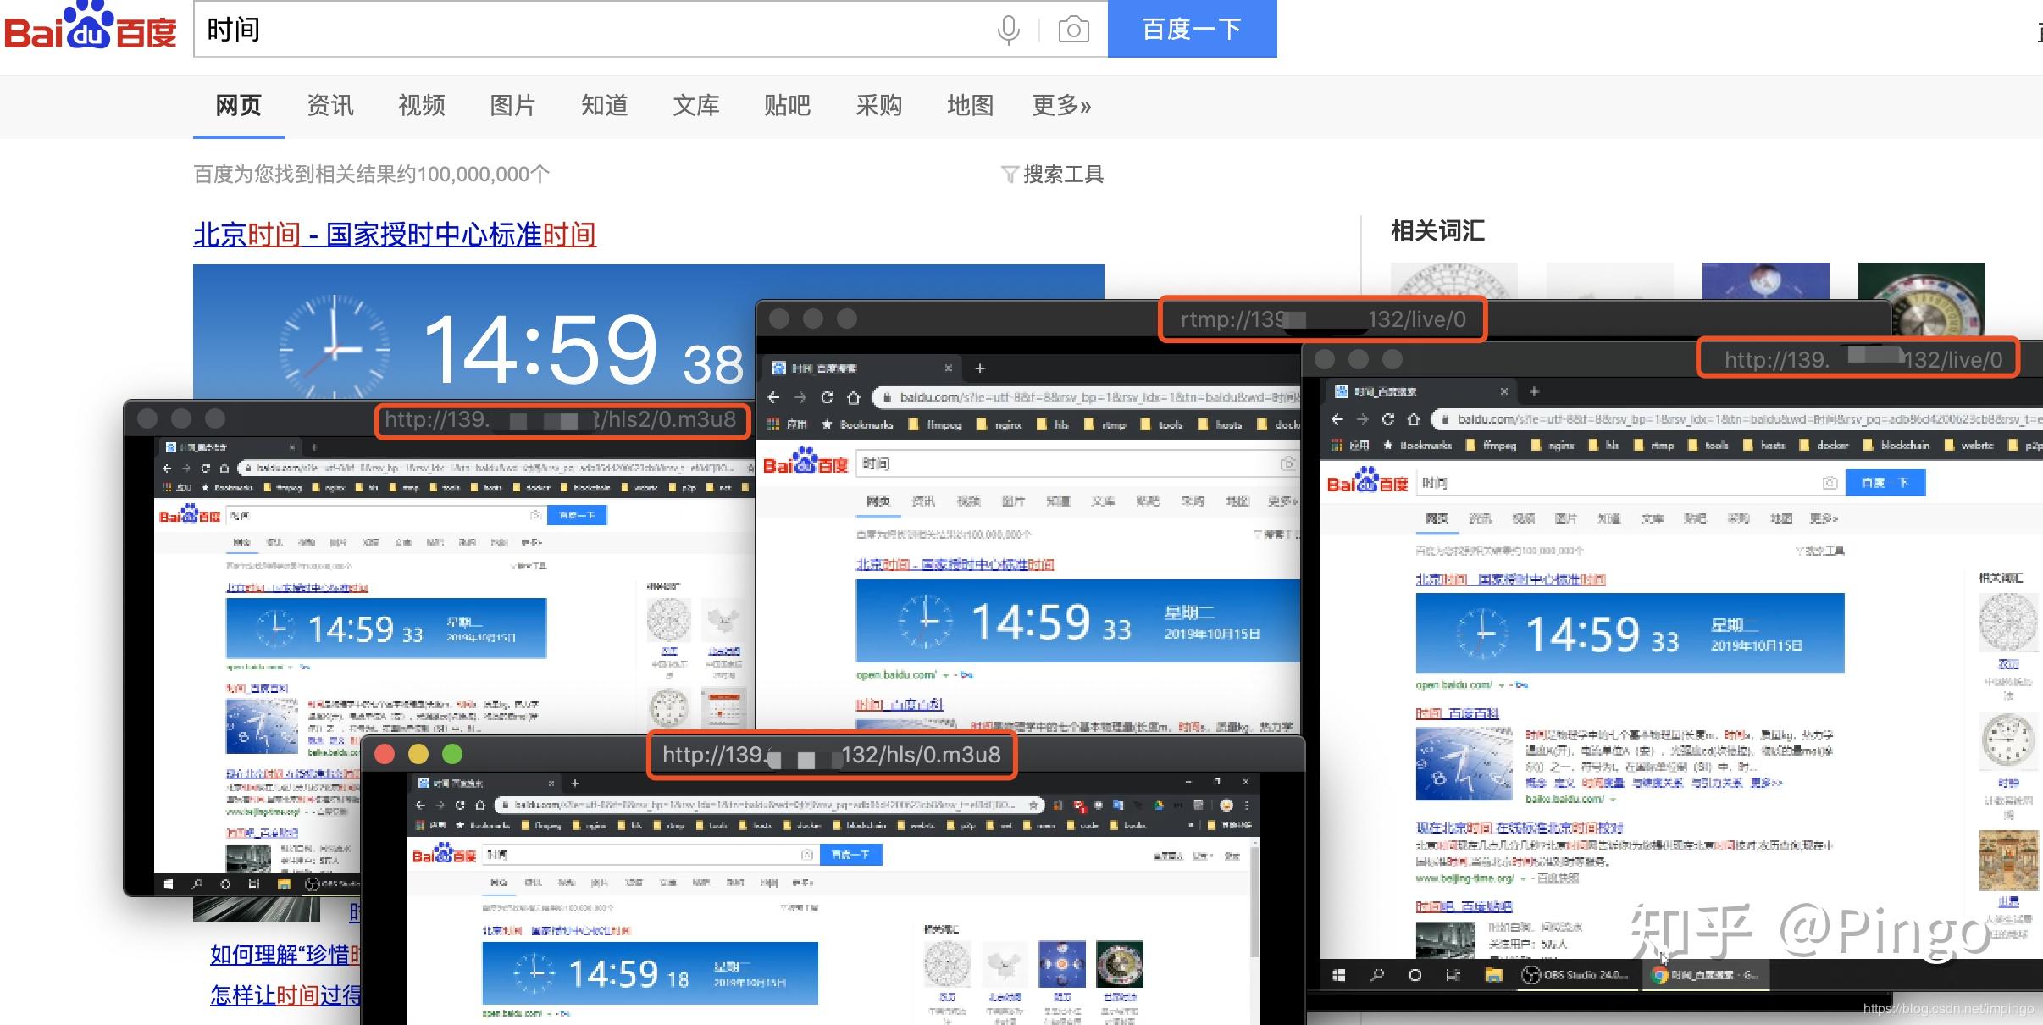Open File Explorer from the taskbar
The width and height of the screenshot is (2043, 1025).
pos(1493,975)
